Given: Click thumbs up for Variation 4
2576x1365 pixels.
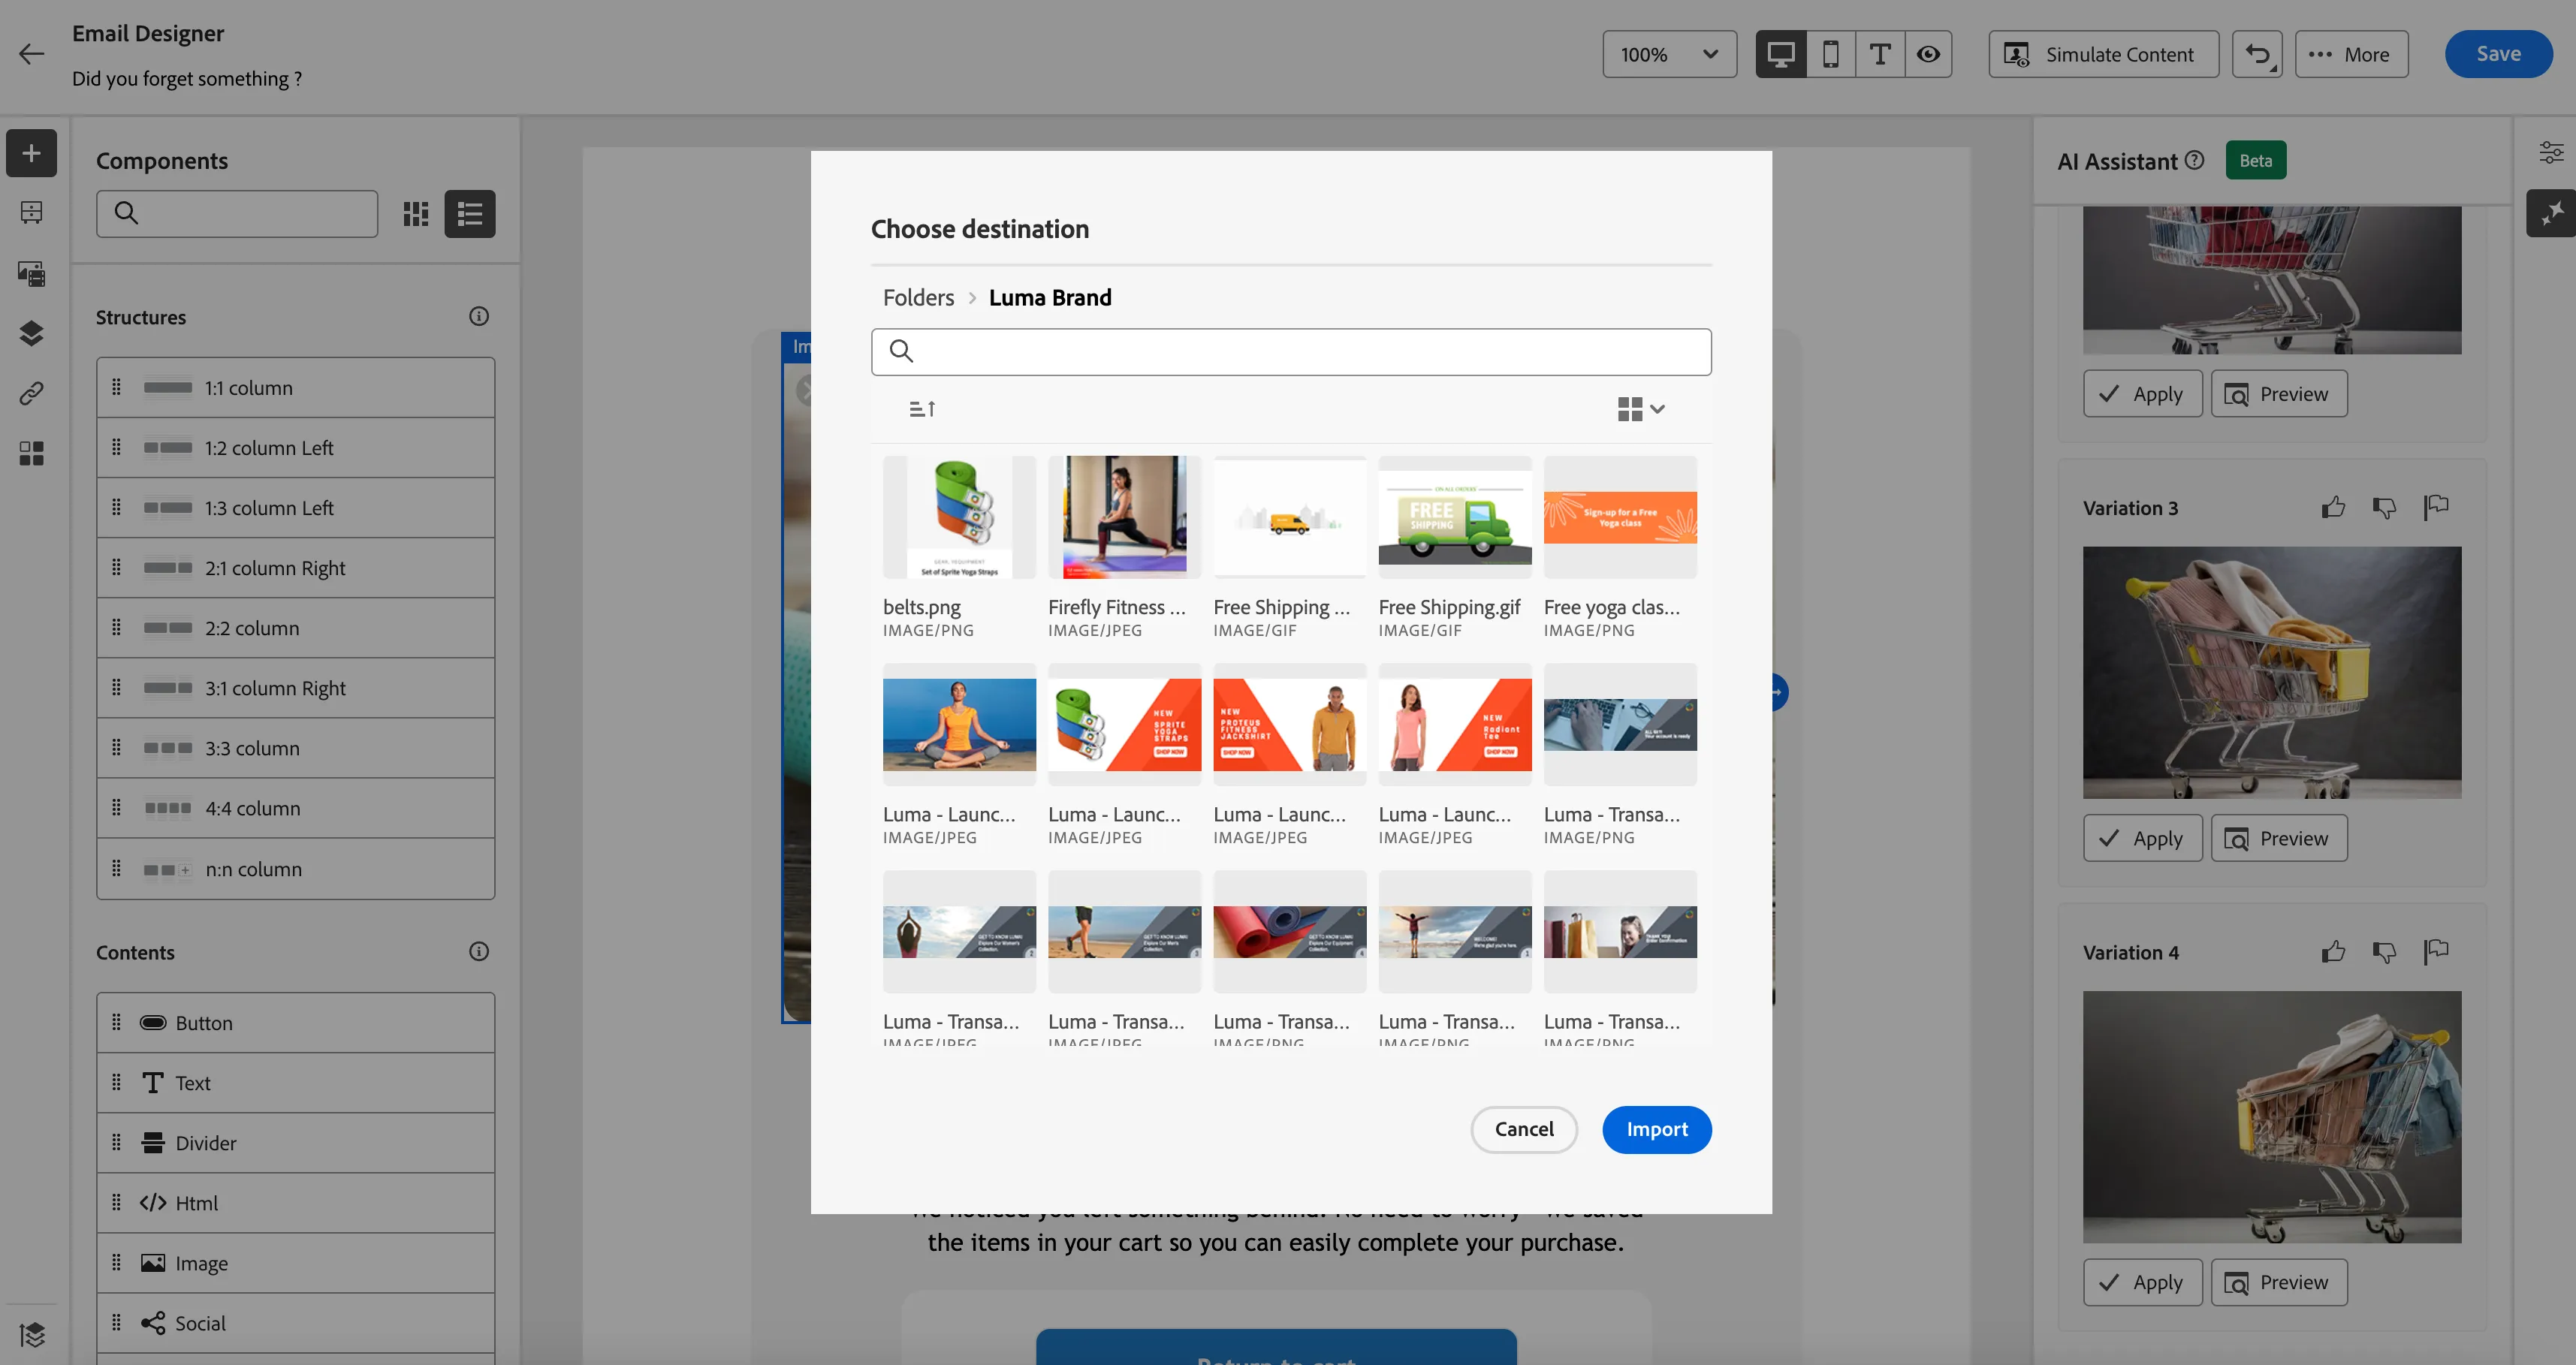Looking at the screenshot, I should coord(2334,952).
